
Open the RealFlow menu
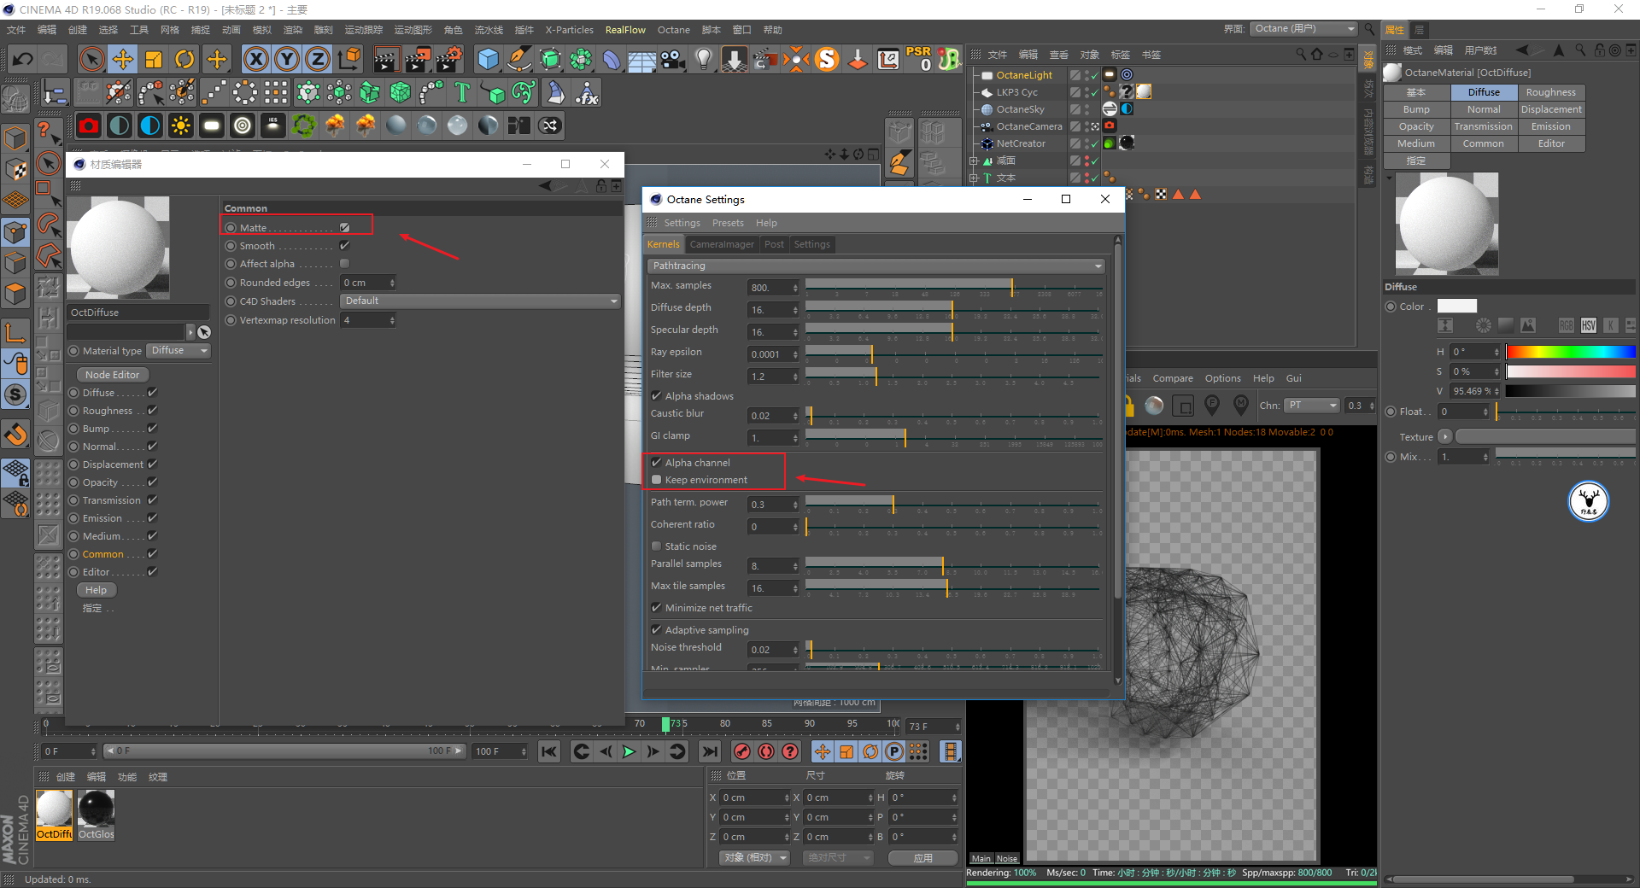coord(625,30)
